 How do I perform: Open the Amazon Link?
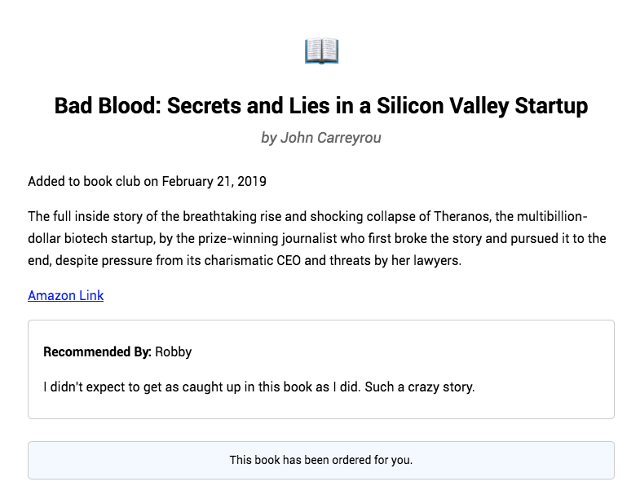click(66, 295)
